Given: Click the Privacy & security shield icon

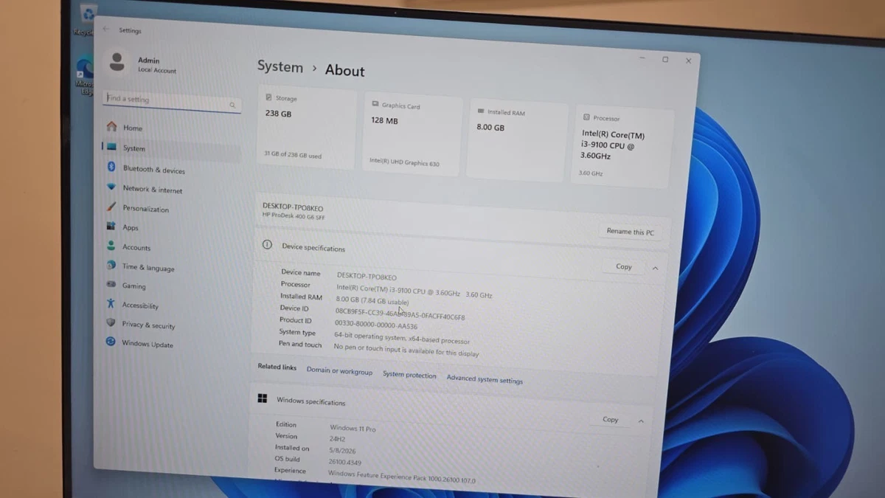Looking at the screenshot, I should coord(111,323).
